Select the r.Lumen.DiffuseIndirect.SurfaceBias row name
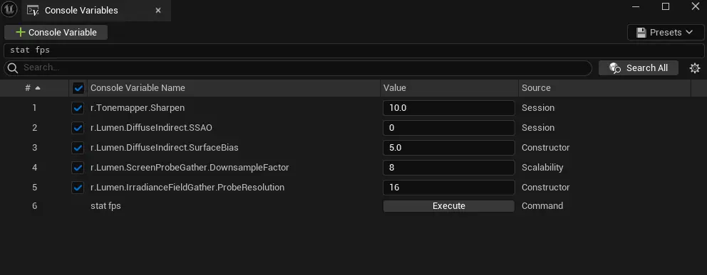707x275 pixels. pyautogui.click(x=165, y=147)
